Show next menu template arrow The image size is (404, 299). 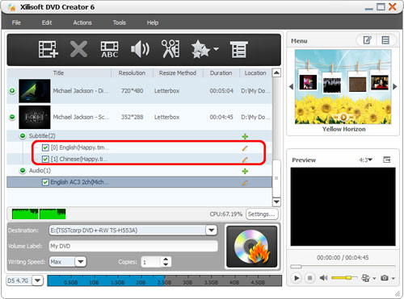[x=395, y=86]
